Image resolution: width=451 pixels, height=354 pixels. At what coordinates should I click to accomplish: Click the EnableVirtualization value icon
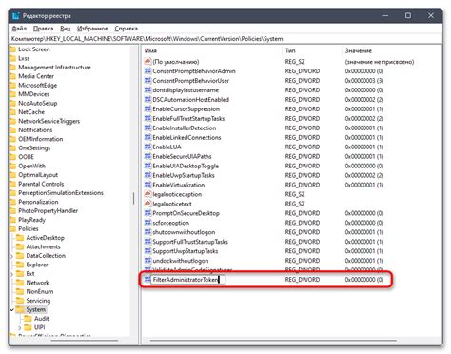147,185
